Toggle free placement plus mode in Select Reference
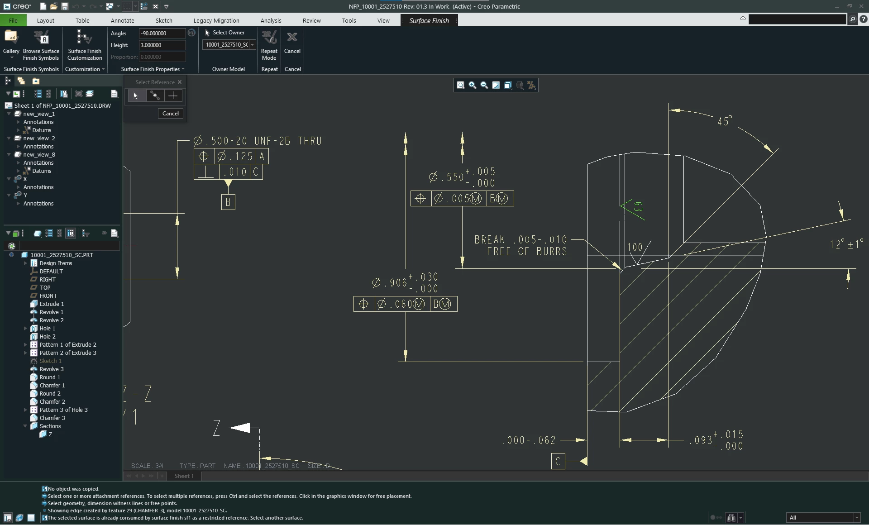Screen dimensions: 869x525 [x=173, y=95]
